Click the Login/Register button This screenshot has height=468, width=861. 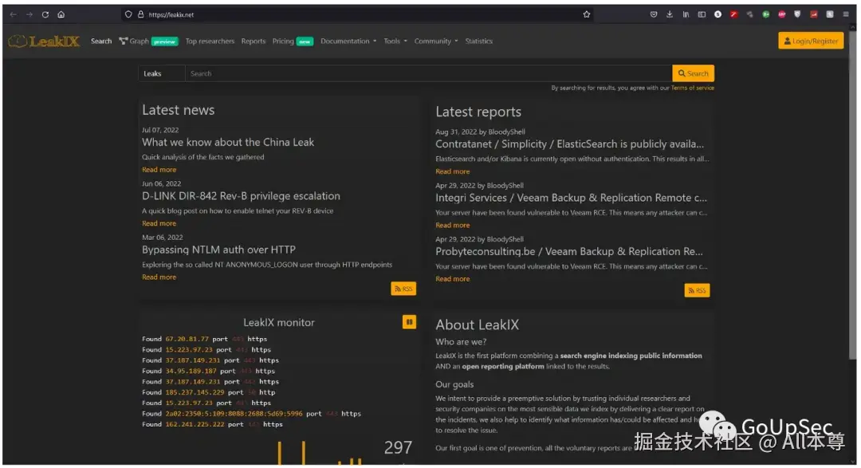[x=811, y=41]
